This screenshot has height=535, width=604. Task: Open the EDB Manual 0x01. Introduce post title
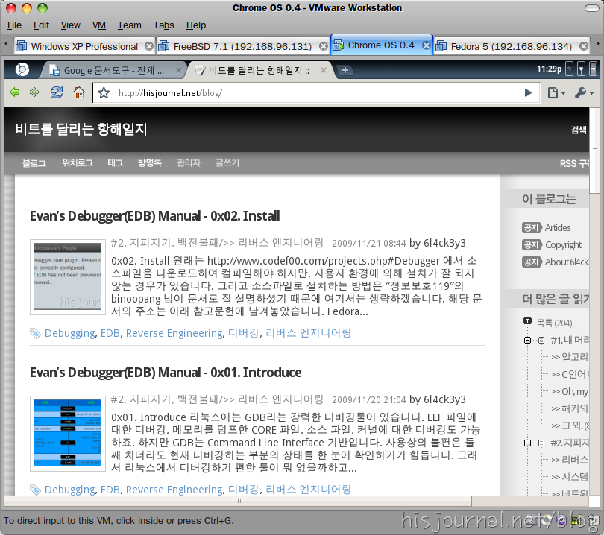coord(166,373)
